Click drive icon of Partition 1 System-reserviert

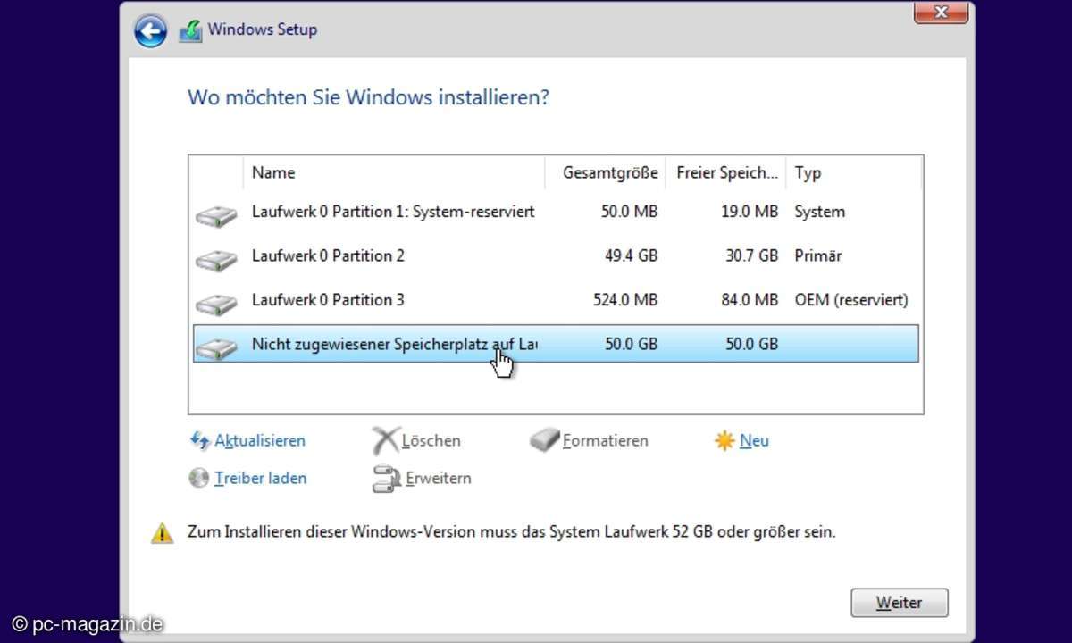coord(216,214)
